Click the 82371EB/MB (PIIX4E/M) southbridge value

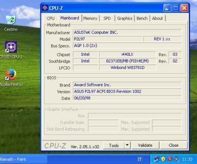pyautogui.click(x=127, y=61)
